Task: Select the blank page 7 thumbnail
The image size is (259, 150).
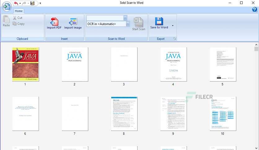Action: pyautogui.click(x=75, y=114)
